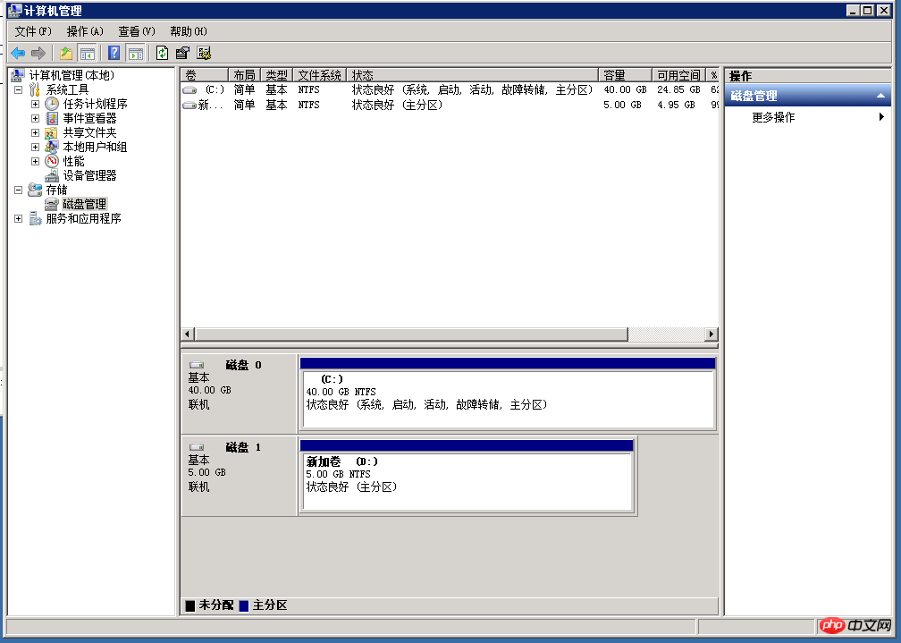The height and width of the screenshot is (643, 901).
Task: Sort by the 卷 column header
Action: point(205,75)
